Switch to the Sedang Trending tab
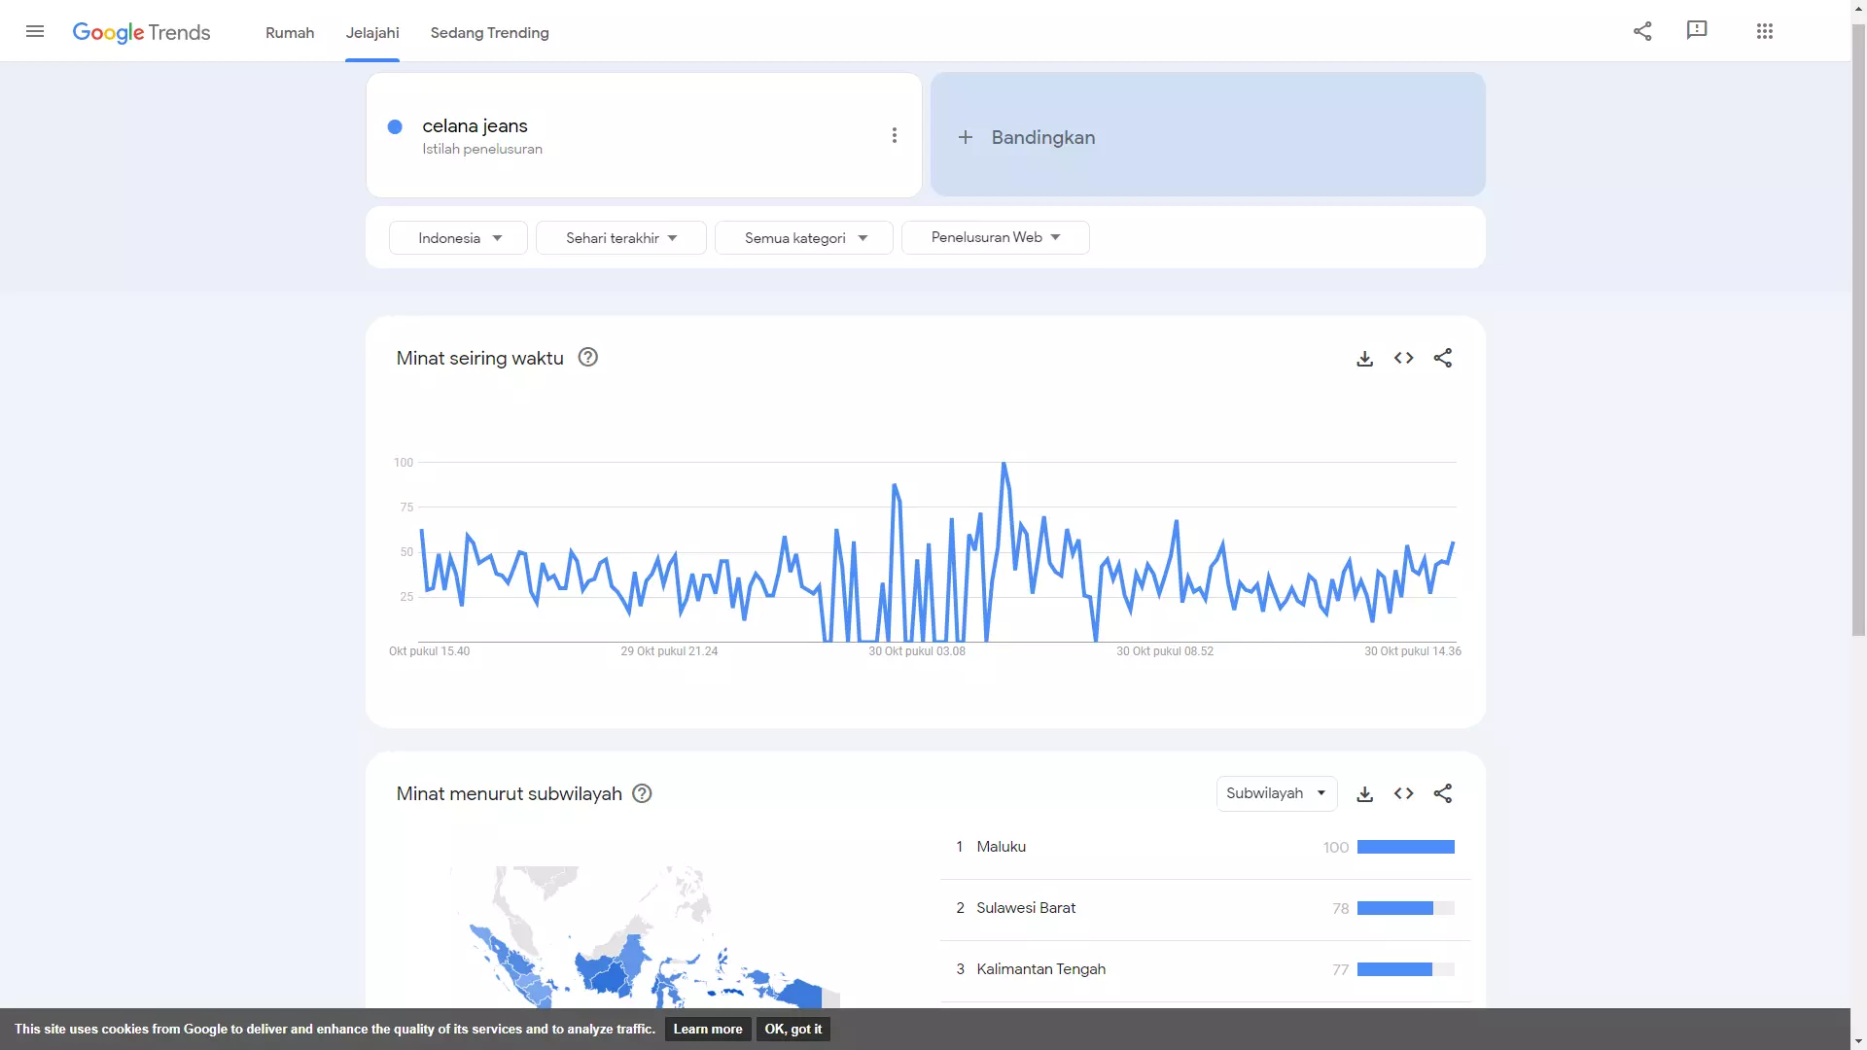Viewport: 1867px width, 1050px height. (489, 32)
